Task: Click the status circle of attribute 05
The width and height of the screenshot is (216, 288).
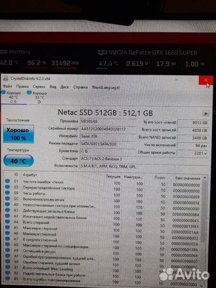Action: 7,187
